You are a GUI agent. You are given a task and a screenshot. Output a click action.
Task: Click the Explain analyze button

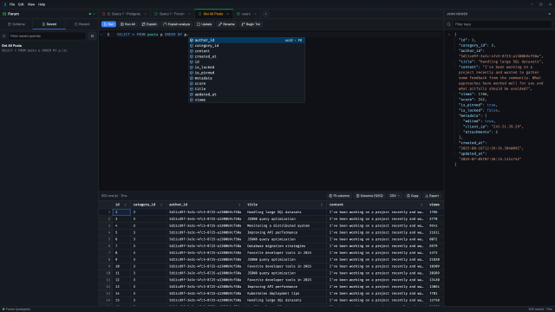[x=177, y=24]
